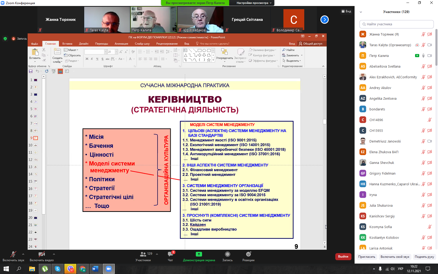The image size is (438, 274).
Task: Switch to the Вставка ribbon tab
Action: point(67,44)
